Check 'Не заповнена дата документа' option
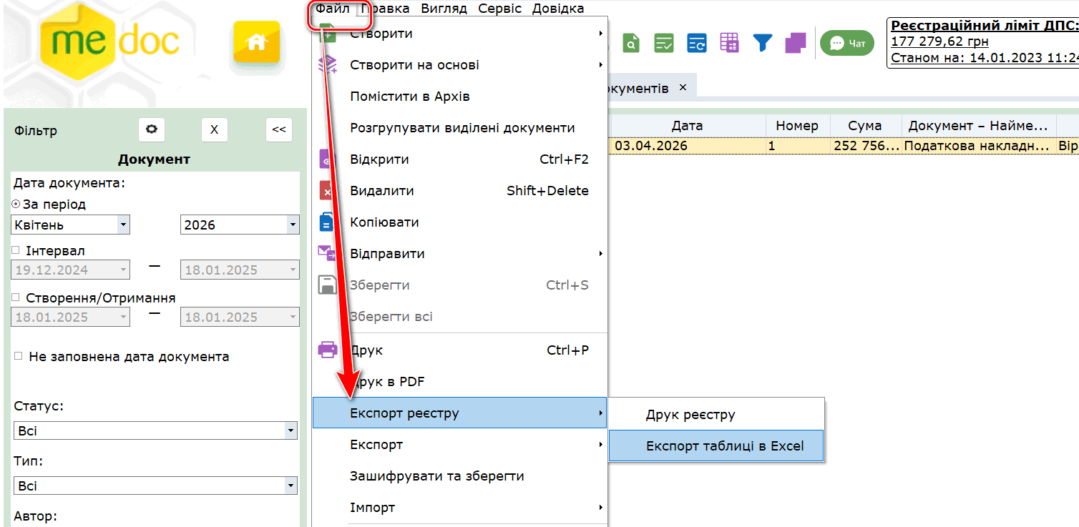Viewport: 1079px width, 527px height. pos(18,356)
